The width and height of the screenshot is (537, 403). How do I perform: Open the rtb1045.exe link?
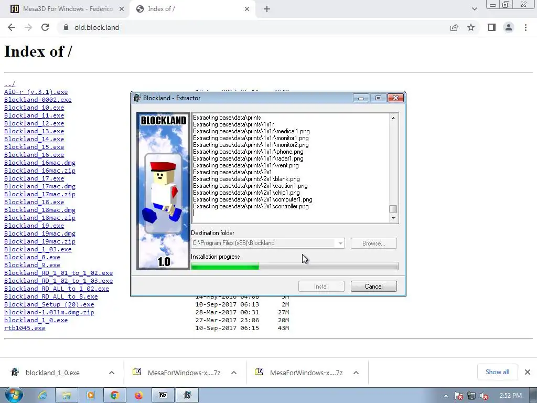click(25, 328)
